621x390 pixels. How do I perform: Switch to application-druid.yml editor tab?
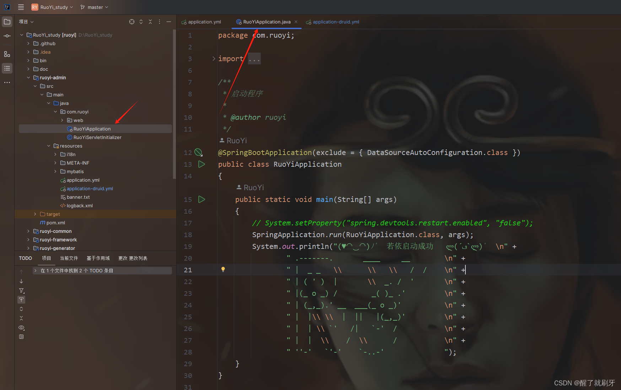click(333, 22)
